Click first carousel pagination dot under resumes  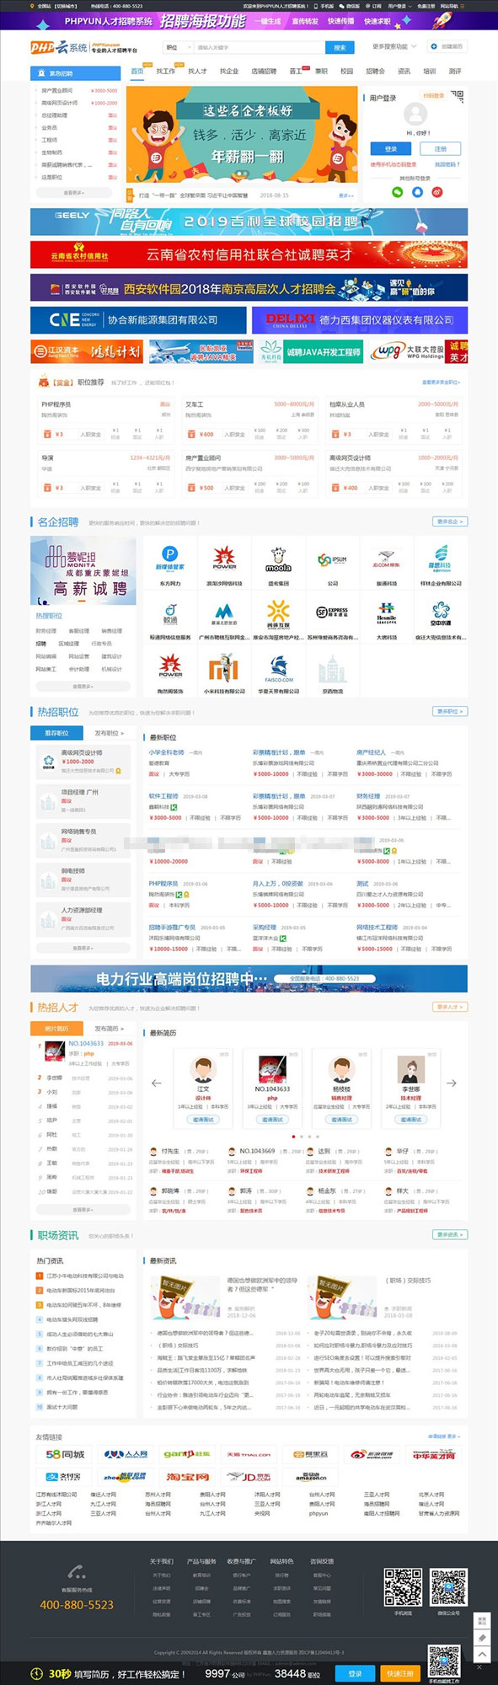[293, 1137]
